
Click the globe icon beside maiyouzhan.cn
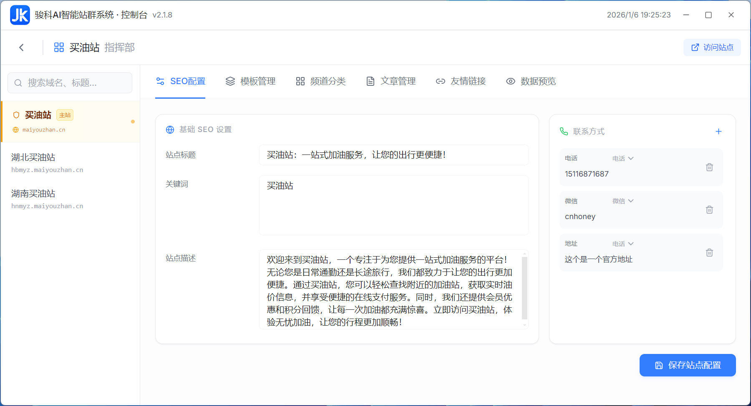pos(15,130)
